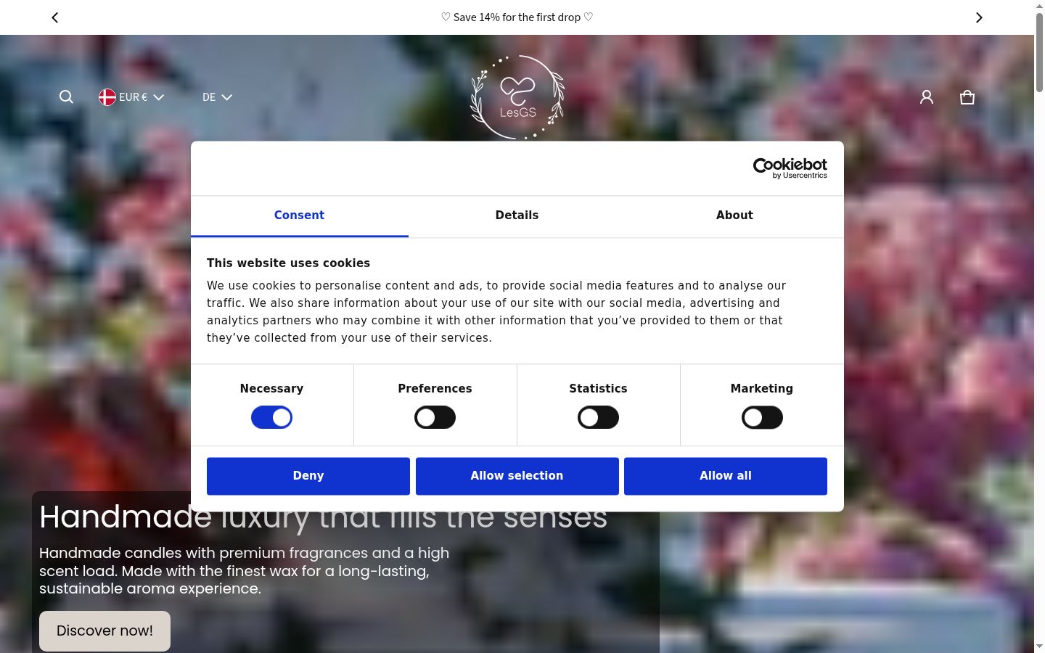Click the 'We use cookies to personalise content' paragraph

pyautogui.click(x=496, y=312)
